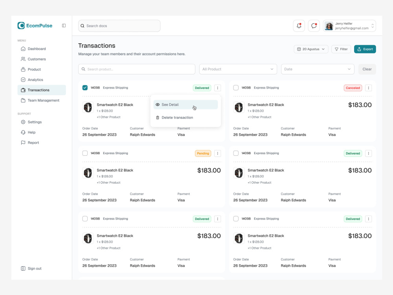Click smartwatch thumbnail in Canceled order card
Viewport: 393px width, 295px height.
239,107
